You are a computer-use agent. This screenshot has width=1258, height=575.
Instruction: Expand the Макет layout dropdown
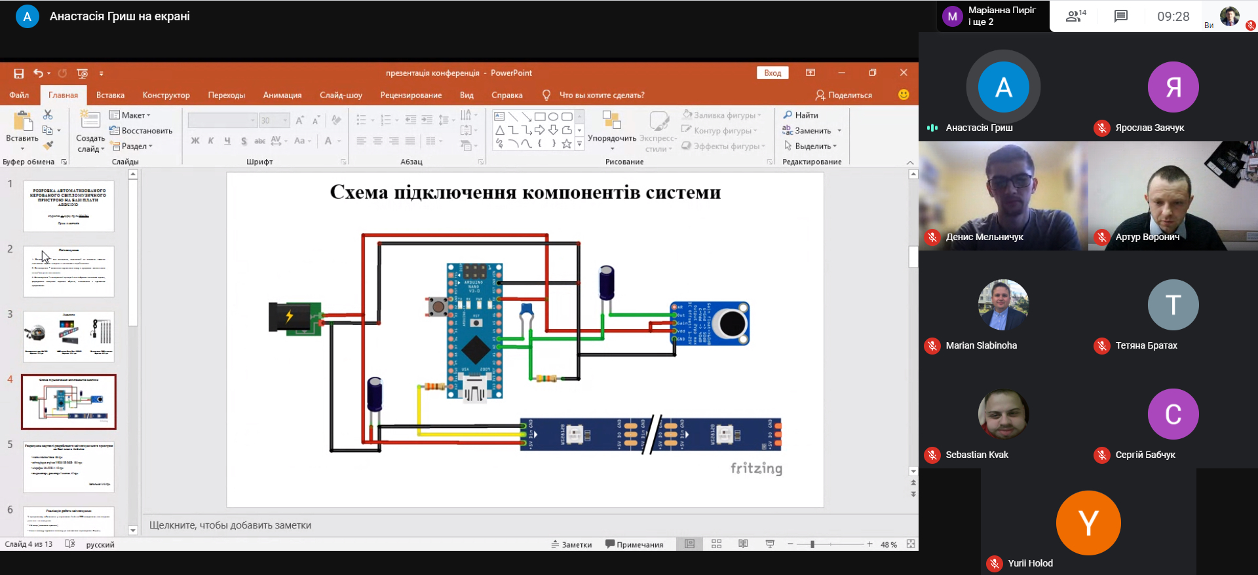(130, 115)
